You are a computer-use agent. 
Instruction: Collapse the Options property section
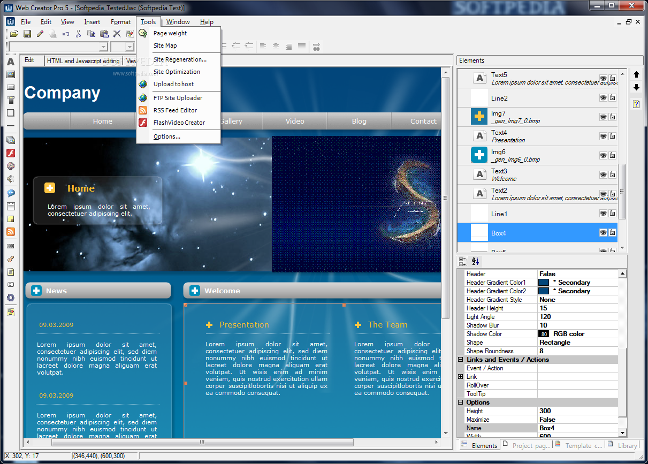(461, 402)
